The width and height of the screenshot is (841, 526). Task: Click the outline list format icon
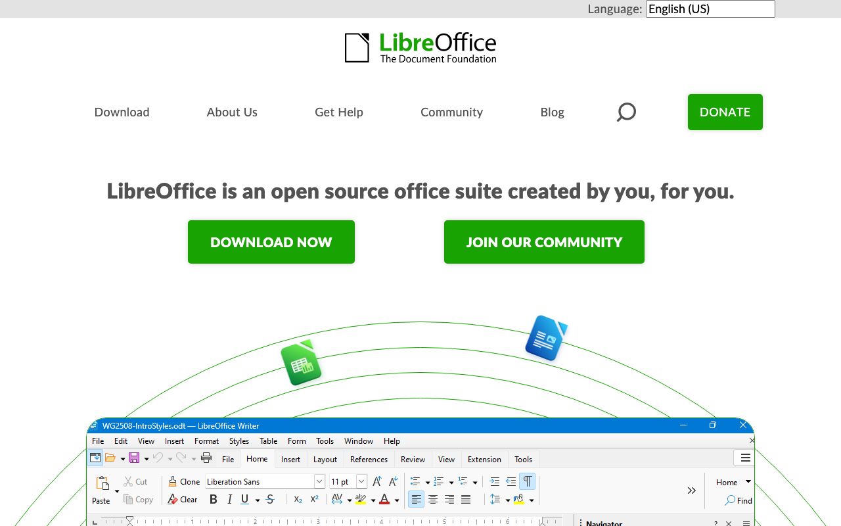click(x=463, y=482)
